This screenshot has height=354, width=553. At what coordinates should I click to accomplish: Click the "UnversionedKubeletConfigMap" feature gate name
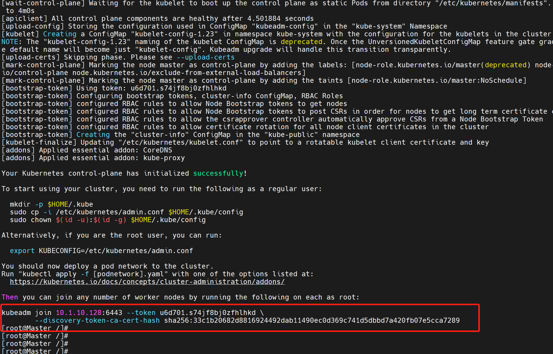tap(424, 42)
